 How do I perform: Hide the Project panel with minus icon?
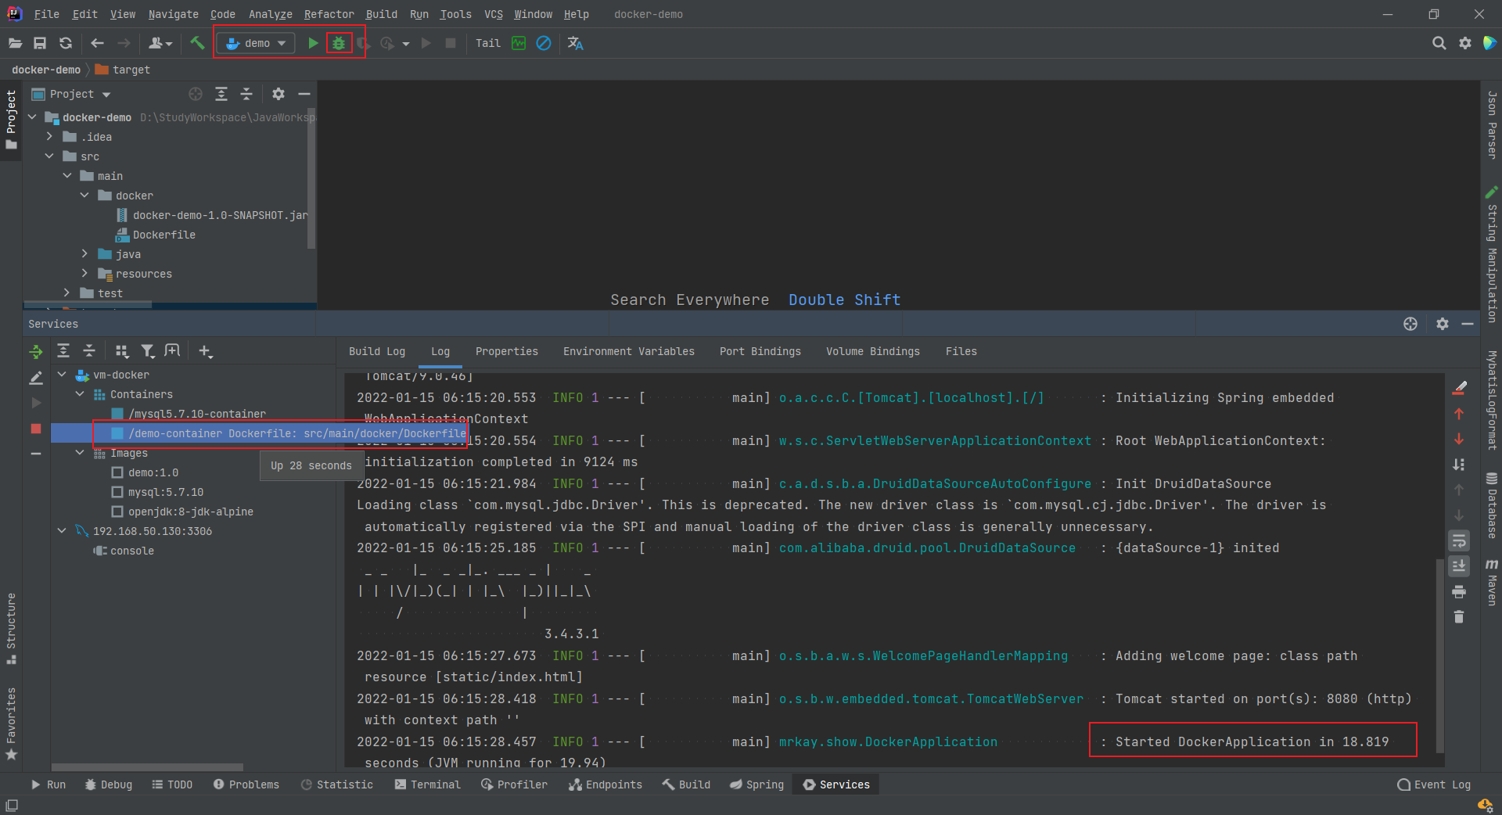click(304, 94)
